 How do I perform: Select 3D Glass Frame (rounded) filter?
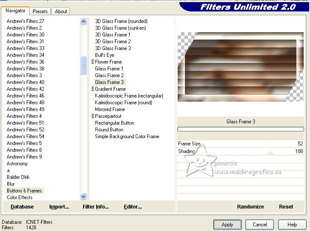121,21
